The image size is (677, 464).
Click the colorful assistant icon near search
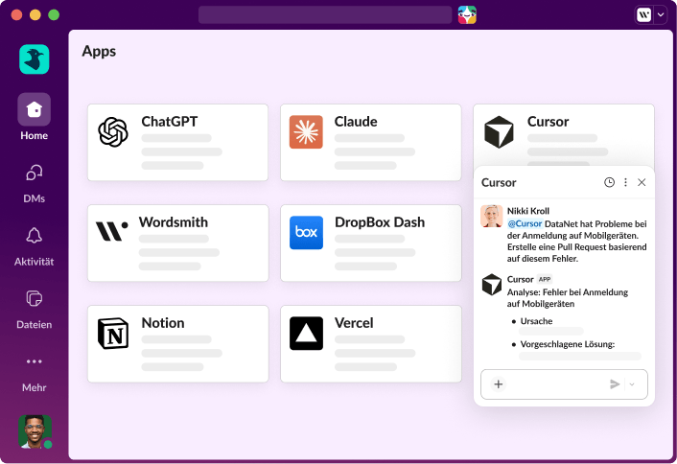[x=467, y=15]
